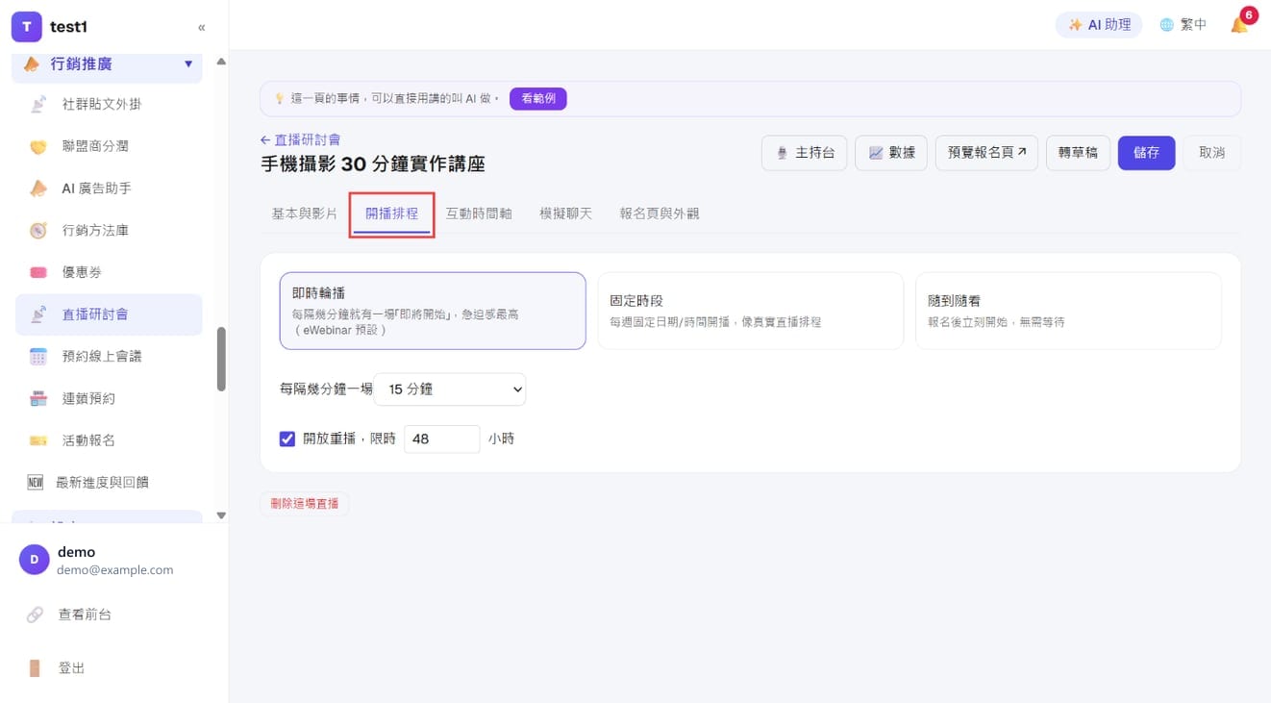Viewport: 1271px width, 703px height.
Task: Open the 主持台 host console button
Action: [804, 153]
